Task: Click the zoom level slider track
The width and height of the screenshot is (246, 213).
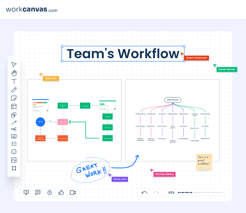Action: pos(200,193)
